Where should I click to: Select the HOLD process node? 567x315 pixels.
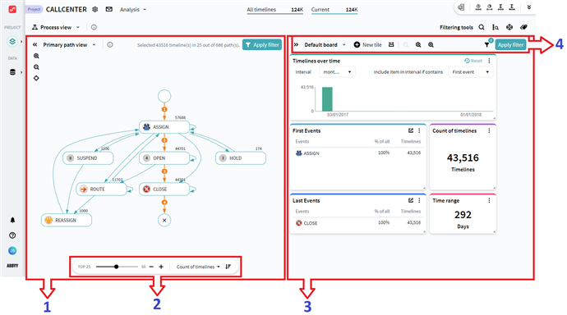coord(241,158)
